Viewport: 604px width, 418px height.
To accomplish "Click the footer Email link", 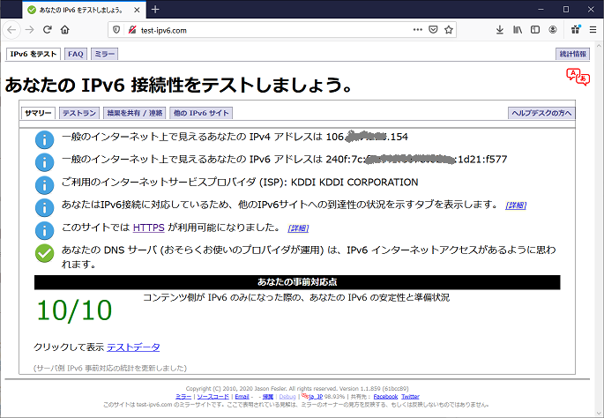I will pos(242,397).
